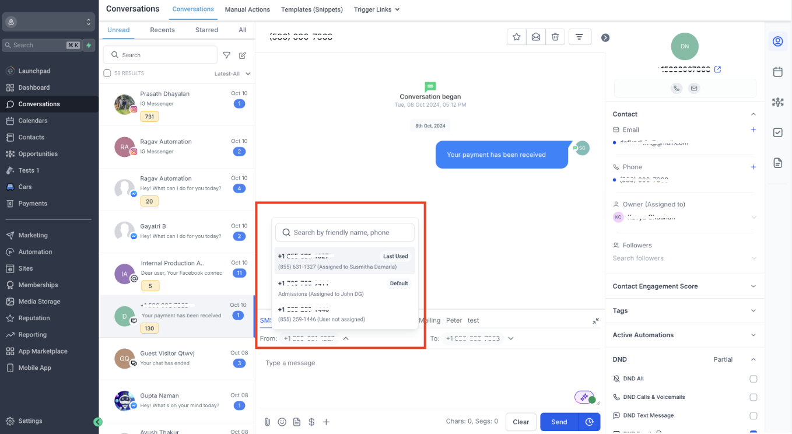Image resolution: width=792 pixels, height=434 pixels.
Task: Open Guest Visitor Qtwvj conversation
Action: (177, 359)
